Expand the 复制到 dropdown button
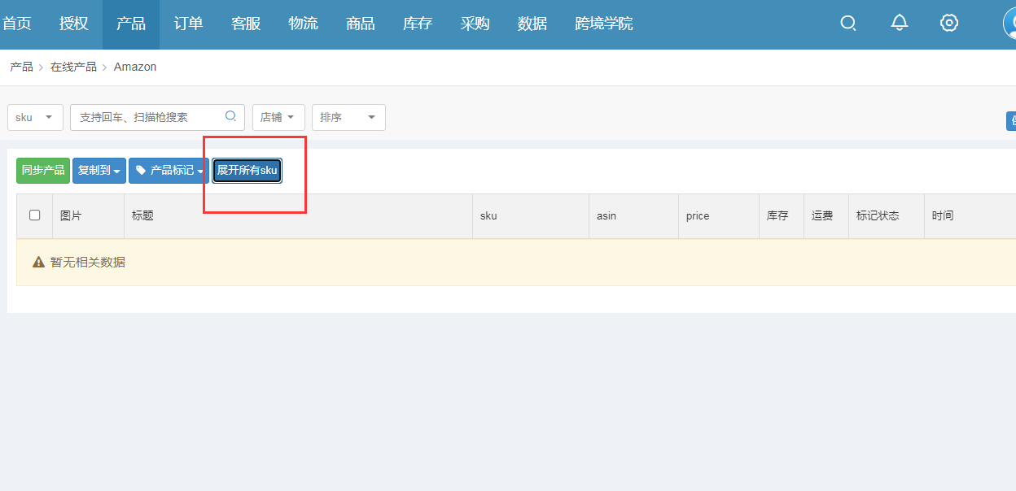This screenshot has height=491, width=1016. click(x=99, y=171)
